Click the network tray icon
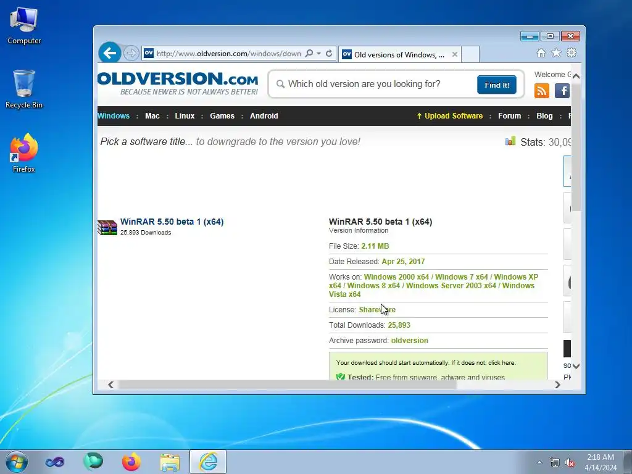This screenshot has height=474, width=632. pos(555,463)
